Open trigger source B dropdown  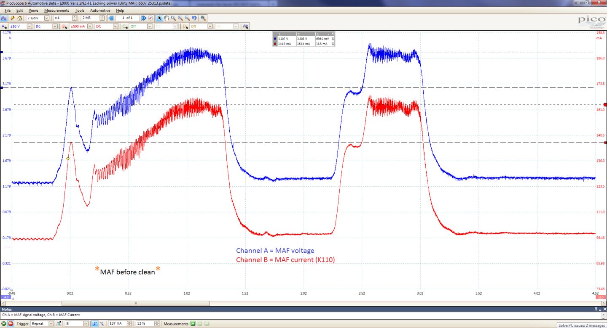(86, 324)
